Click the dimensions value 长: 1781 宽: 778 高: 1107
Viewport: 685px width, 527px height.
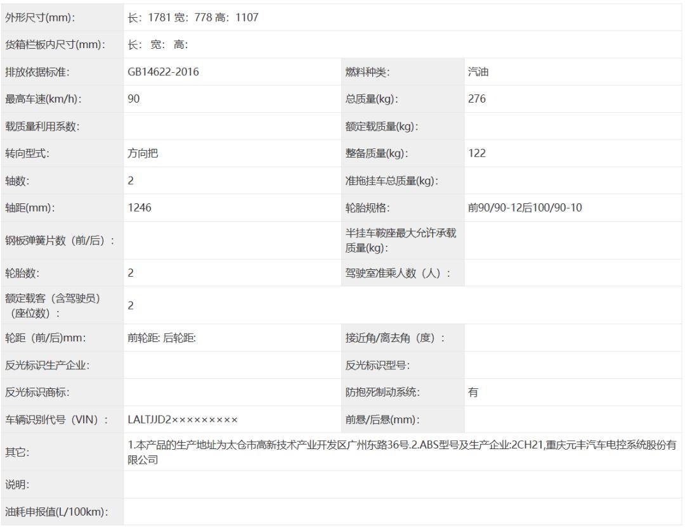[193, 18]
